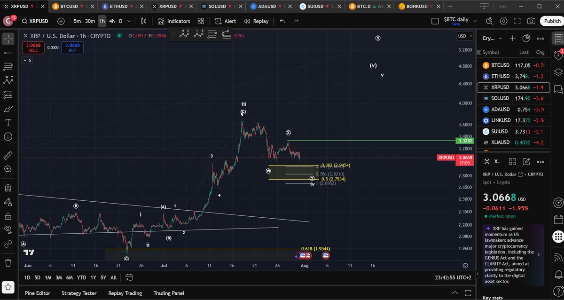Open indicator templates grid icon
The height and width of the screenshot is (300, 564).
click(201, 21)
